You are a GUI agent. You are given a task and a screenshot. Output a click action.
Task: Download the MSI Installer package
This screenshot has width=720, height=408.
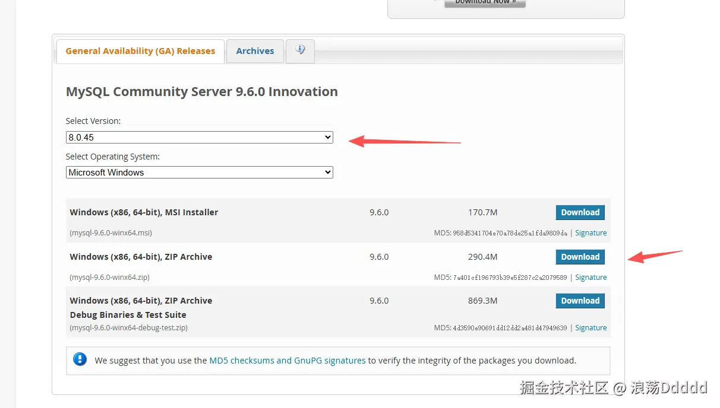(x=580, y=212)
